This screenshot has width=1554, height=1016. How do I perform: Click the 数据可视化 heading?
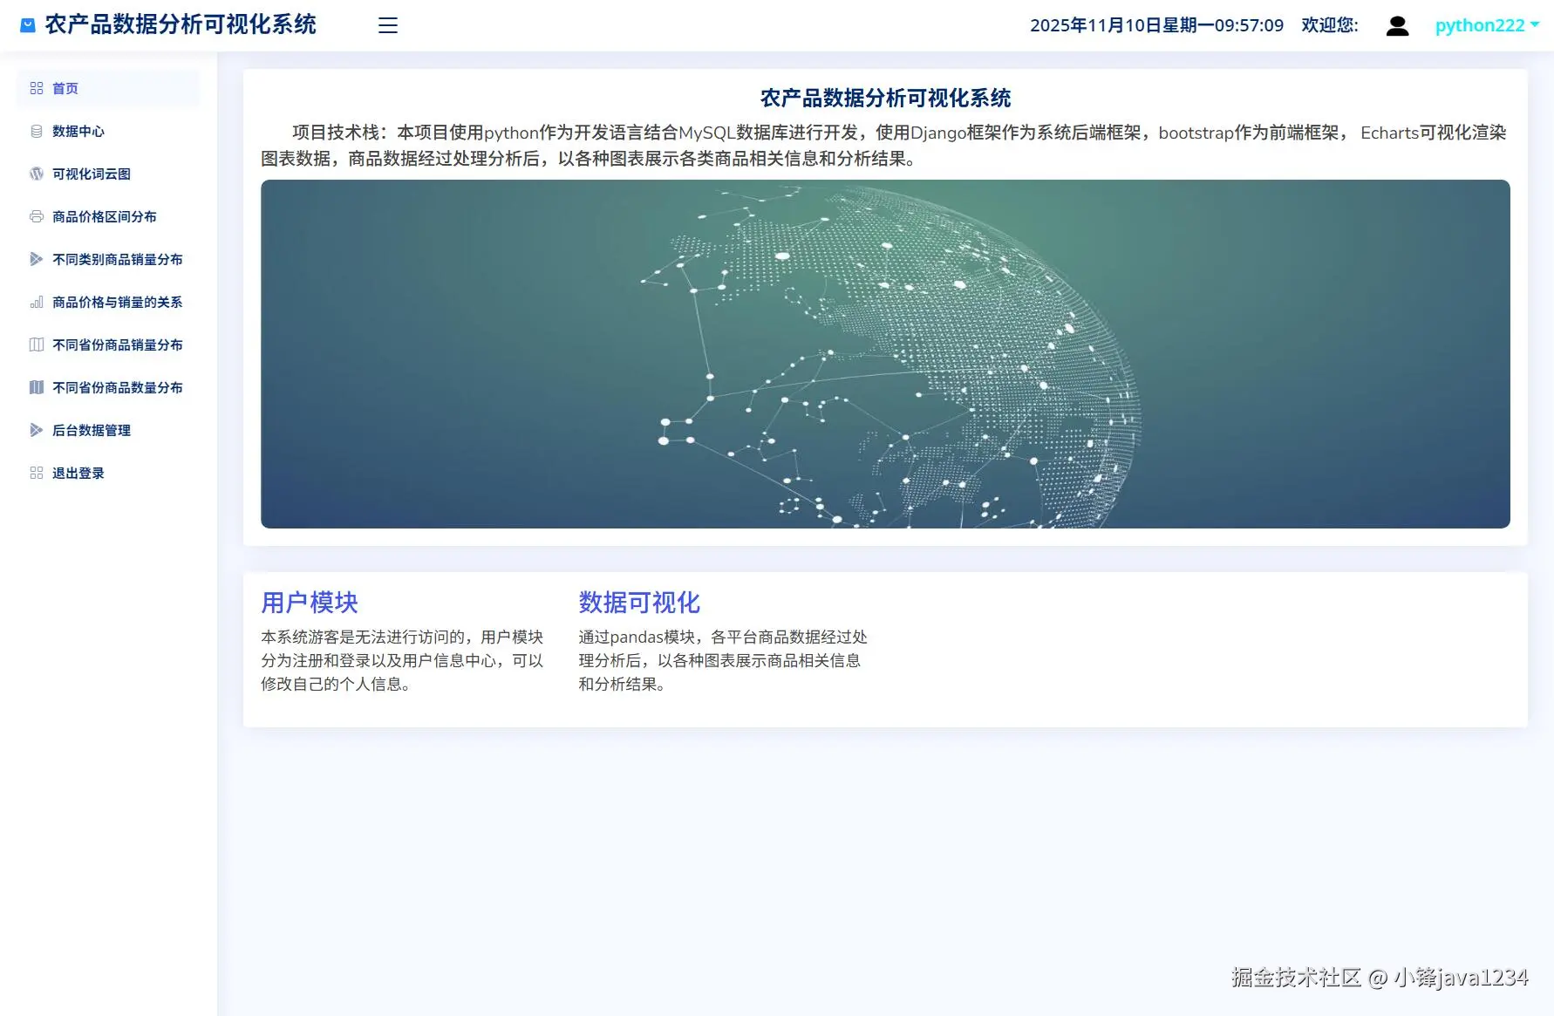639,603
